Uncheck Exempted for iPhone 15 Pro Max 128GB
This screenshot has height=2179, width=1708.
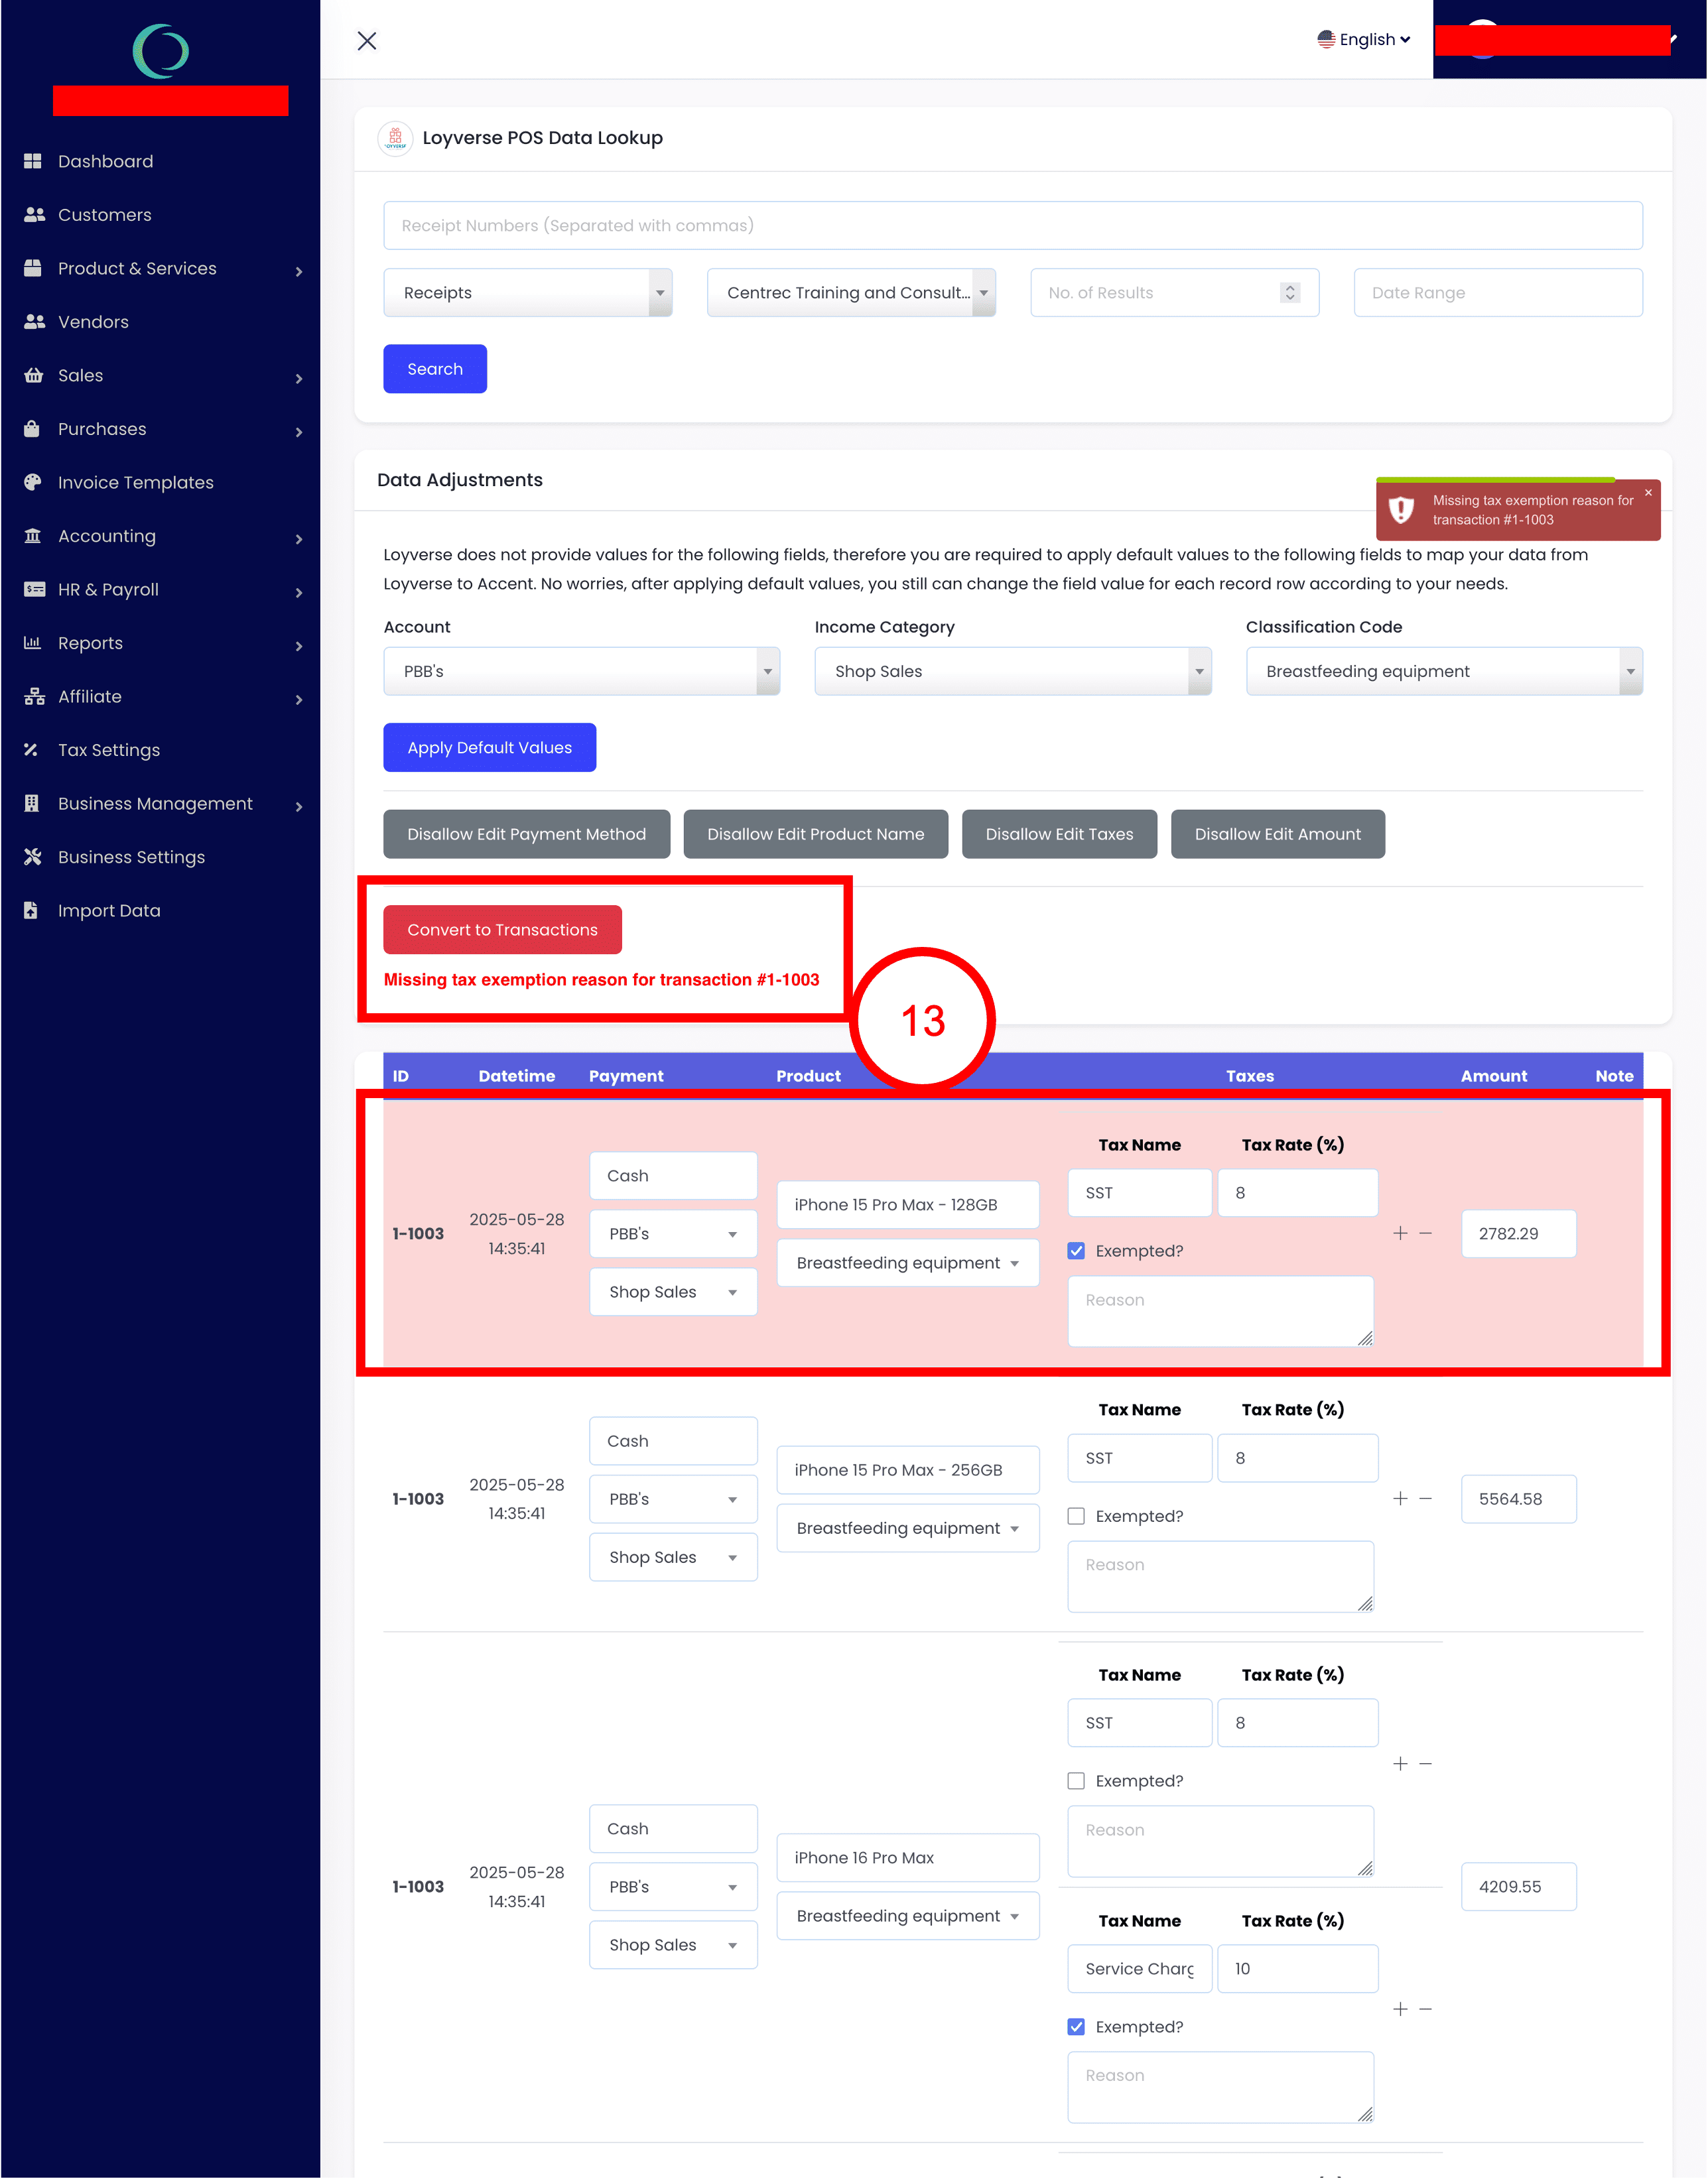(1076, 1251)
